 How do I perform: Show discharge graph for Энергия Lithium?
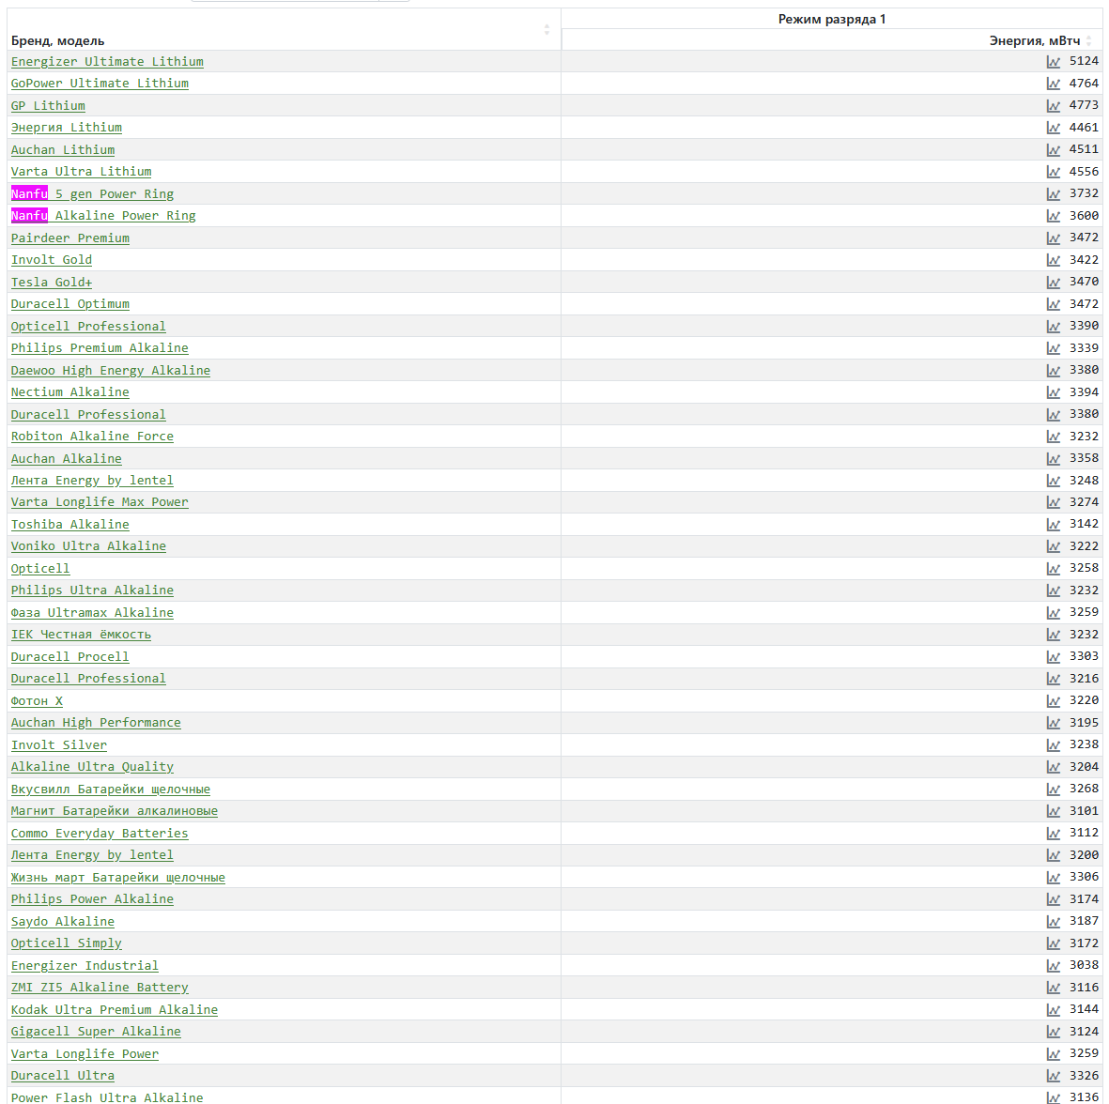1053,128
